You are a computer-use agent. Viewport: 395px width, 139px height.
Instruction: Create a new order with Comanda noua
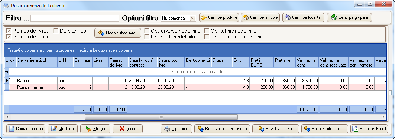(x=26, y=129)
